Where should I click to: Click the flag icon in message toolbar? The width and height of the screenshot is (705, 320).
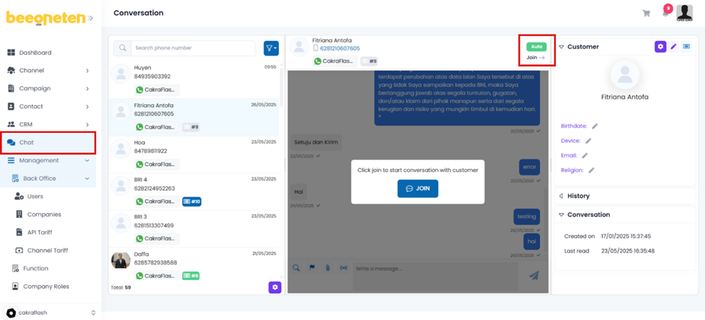[x=312, y=268]
